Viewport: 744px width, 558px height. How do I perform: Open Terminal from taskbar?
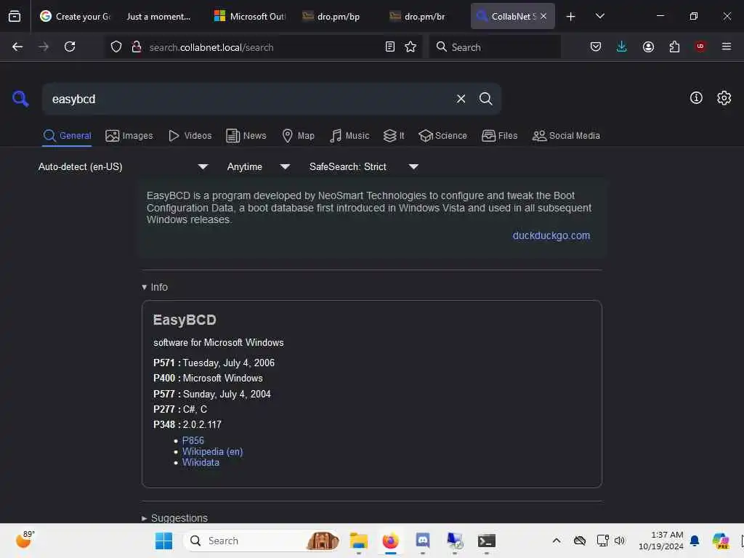point(486,541)
